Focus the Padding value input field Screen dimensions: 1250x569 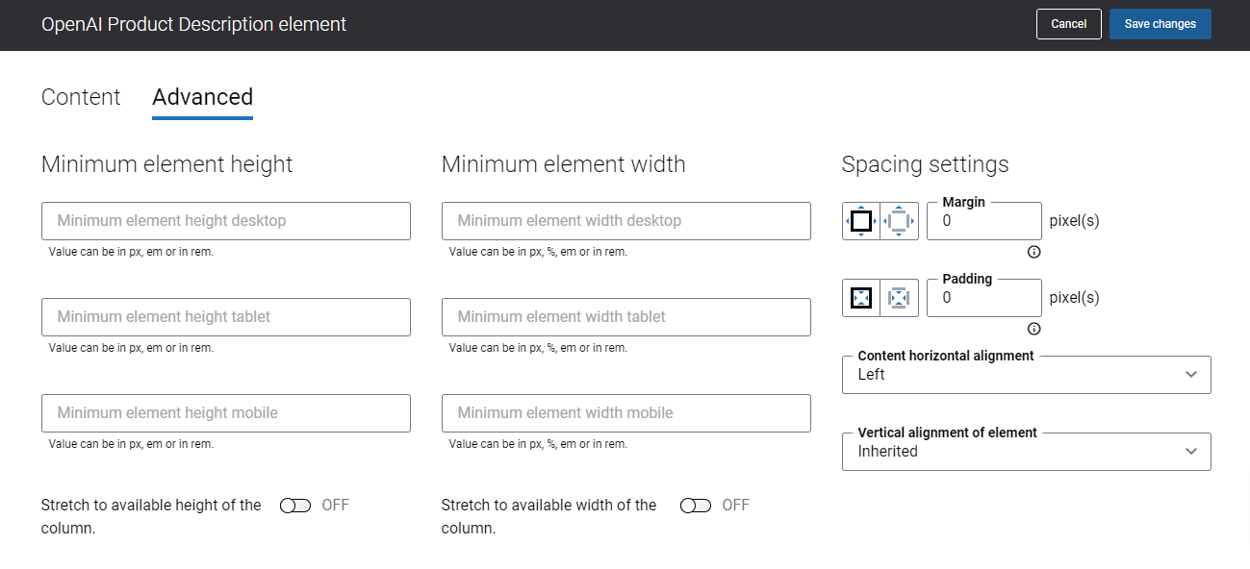(984, 298)
